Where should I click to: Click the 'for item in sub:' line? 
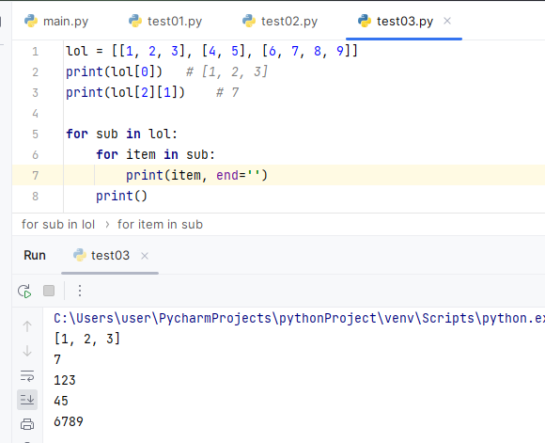(156, 154)
